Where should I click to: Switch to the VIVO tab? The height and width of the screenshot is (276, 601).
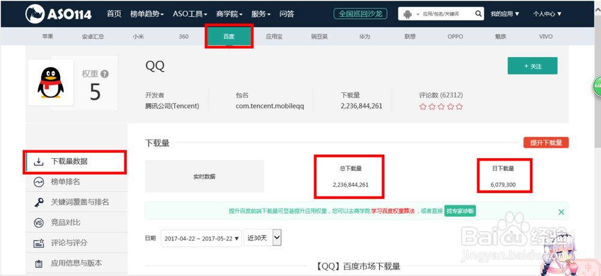(x=546, y=37)
